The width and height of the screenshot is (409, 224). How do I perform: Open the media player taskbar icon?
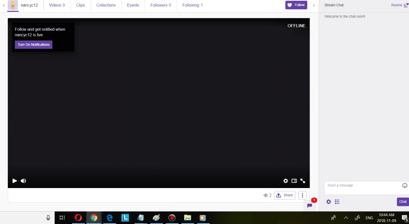(203, 218)
